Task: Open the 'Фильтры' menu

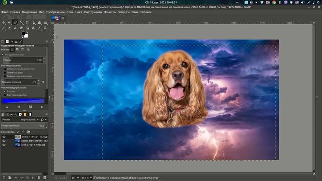Action: [110, 12]
